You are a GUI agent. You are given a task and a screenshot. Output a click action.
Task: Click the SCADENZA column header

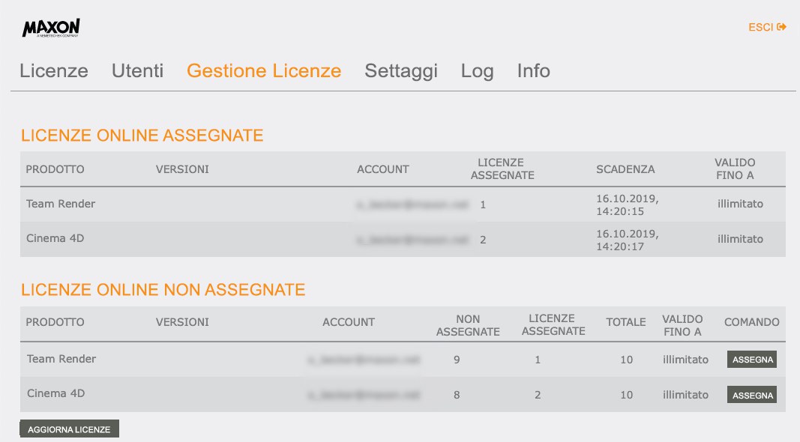coord(625,169)
